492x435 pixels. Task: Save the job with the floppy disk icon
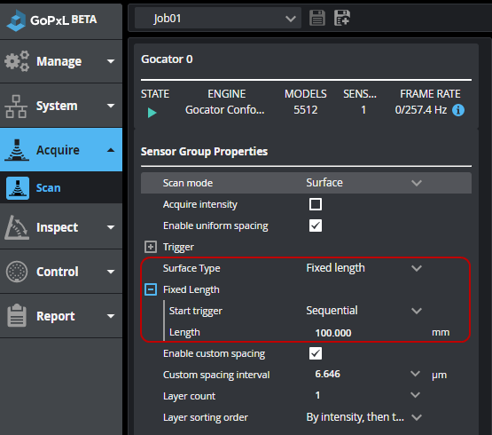pyautogui.click(x=317, y=18)
